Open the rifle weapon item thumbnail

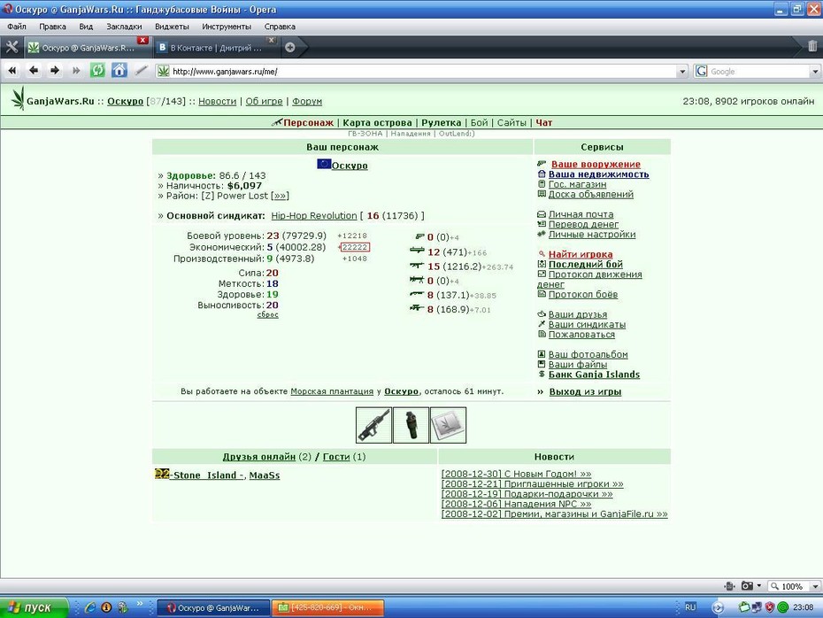pos(373,425)
